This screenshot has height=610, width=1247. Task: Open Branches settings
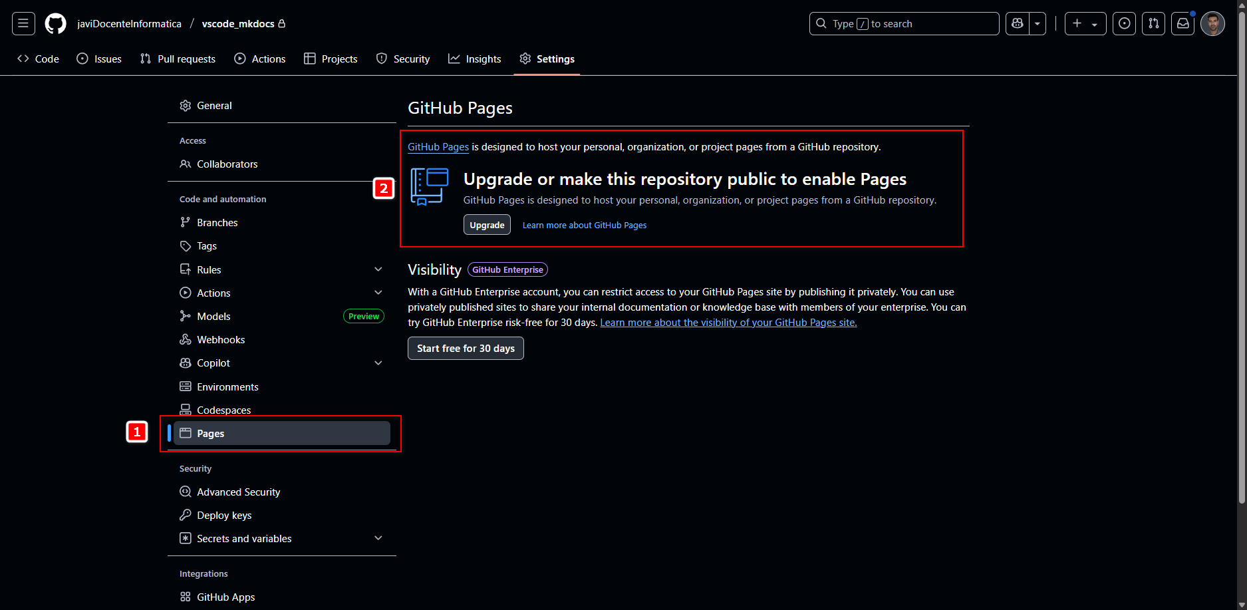[x=282, y=223]
